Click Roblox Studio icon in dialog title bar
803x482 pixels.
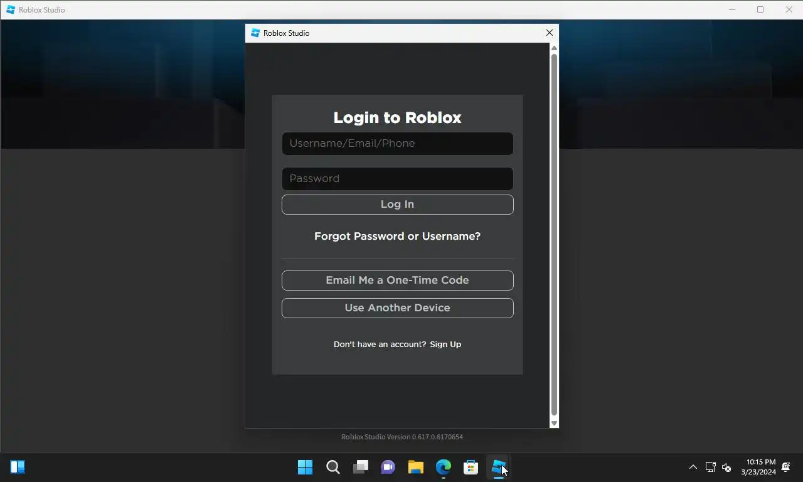coord(255,33)
